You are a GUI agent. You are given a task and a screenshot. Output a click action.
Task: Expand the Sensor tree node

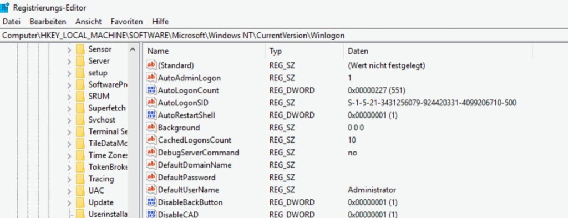pos(69,49)
